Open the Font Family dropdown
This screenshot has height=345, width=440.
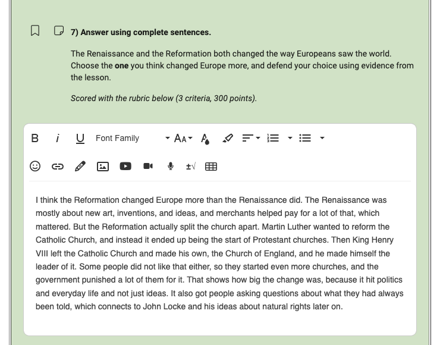click(x=133, y=138)
